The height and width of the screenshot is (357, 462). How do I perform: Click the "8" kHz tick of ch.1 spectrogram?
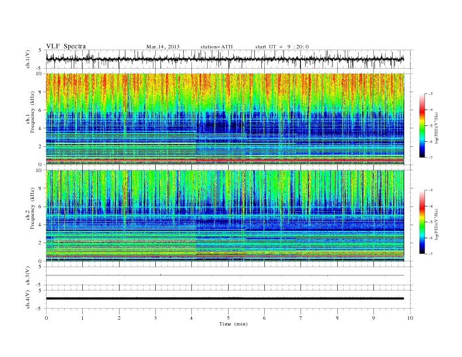(40, 92)
